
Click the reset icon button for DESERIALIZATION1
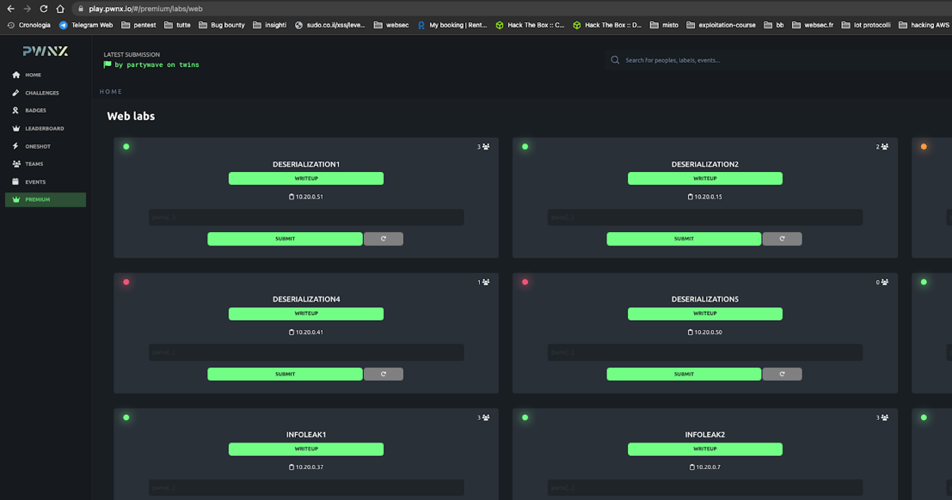[383, 239]
